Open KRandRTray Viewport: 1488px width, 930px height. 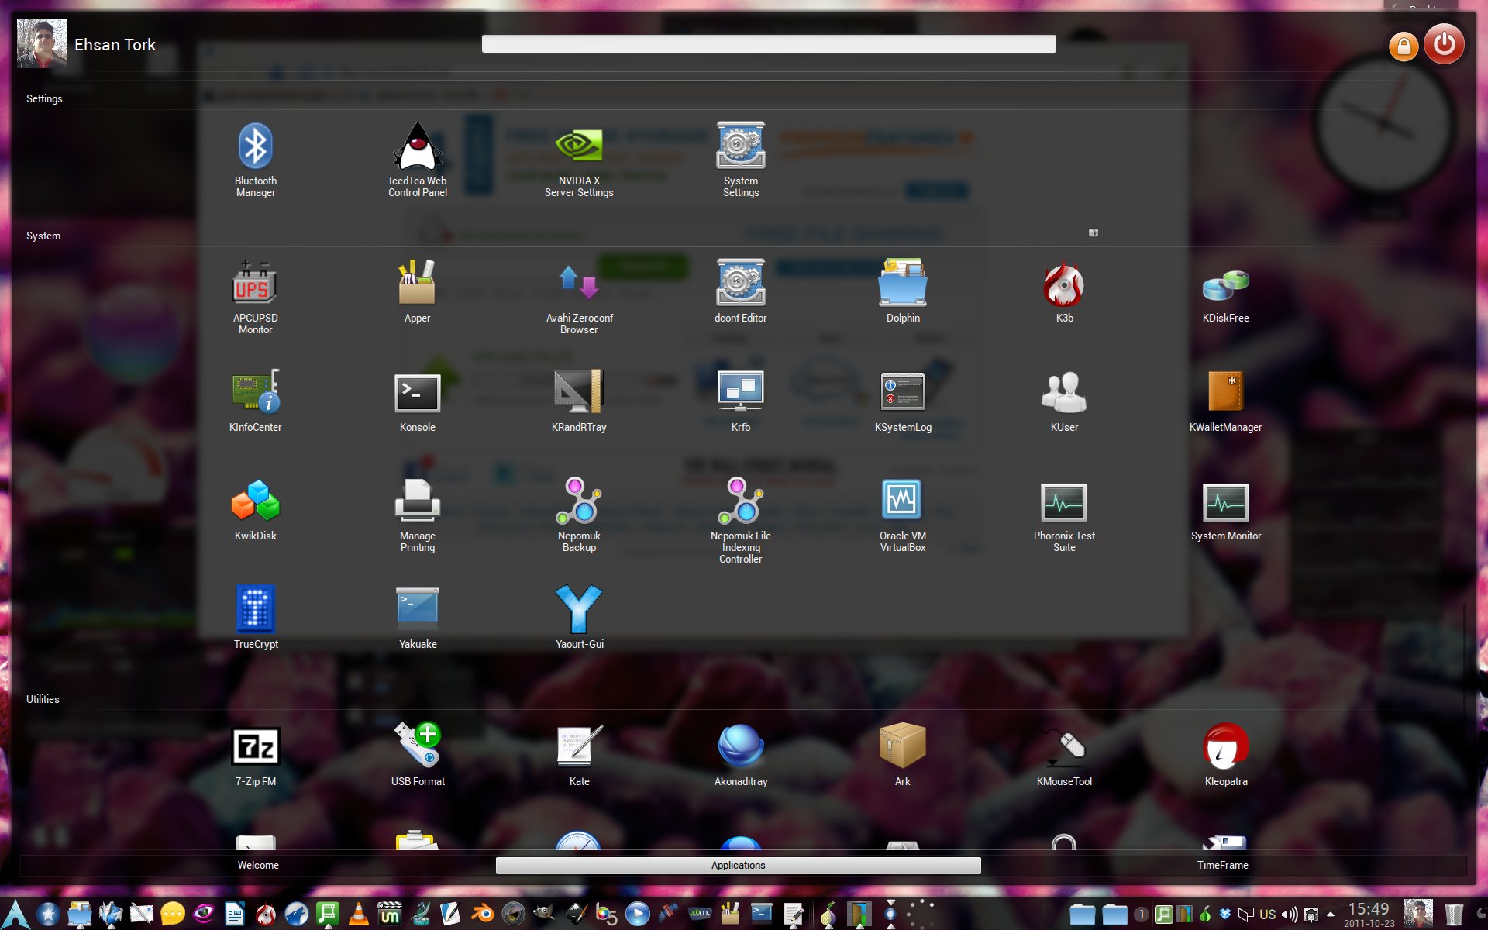579,401
